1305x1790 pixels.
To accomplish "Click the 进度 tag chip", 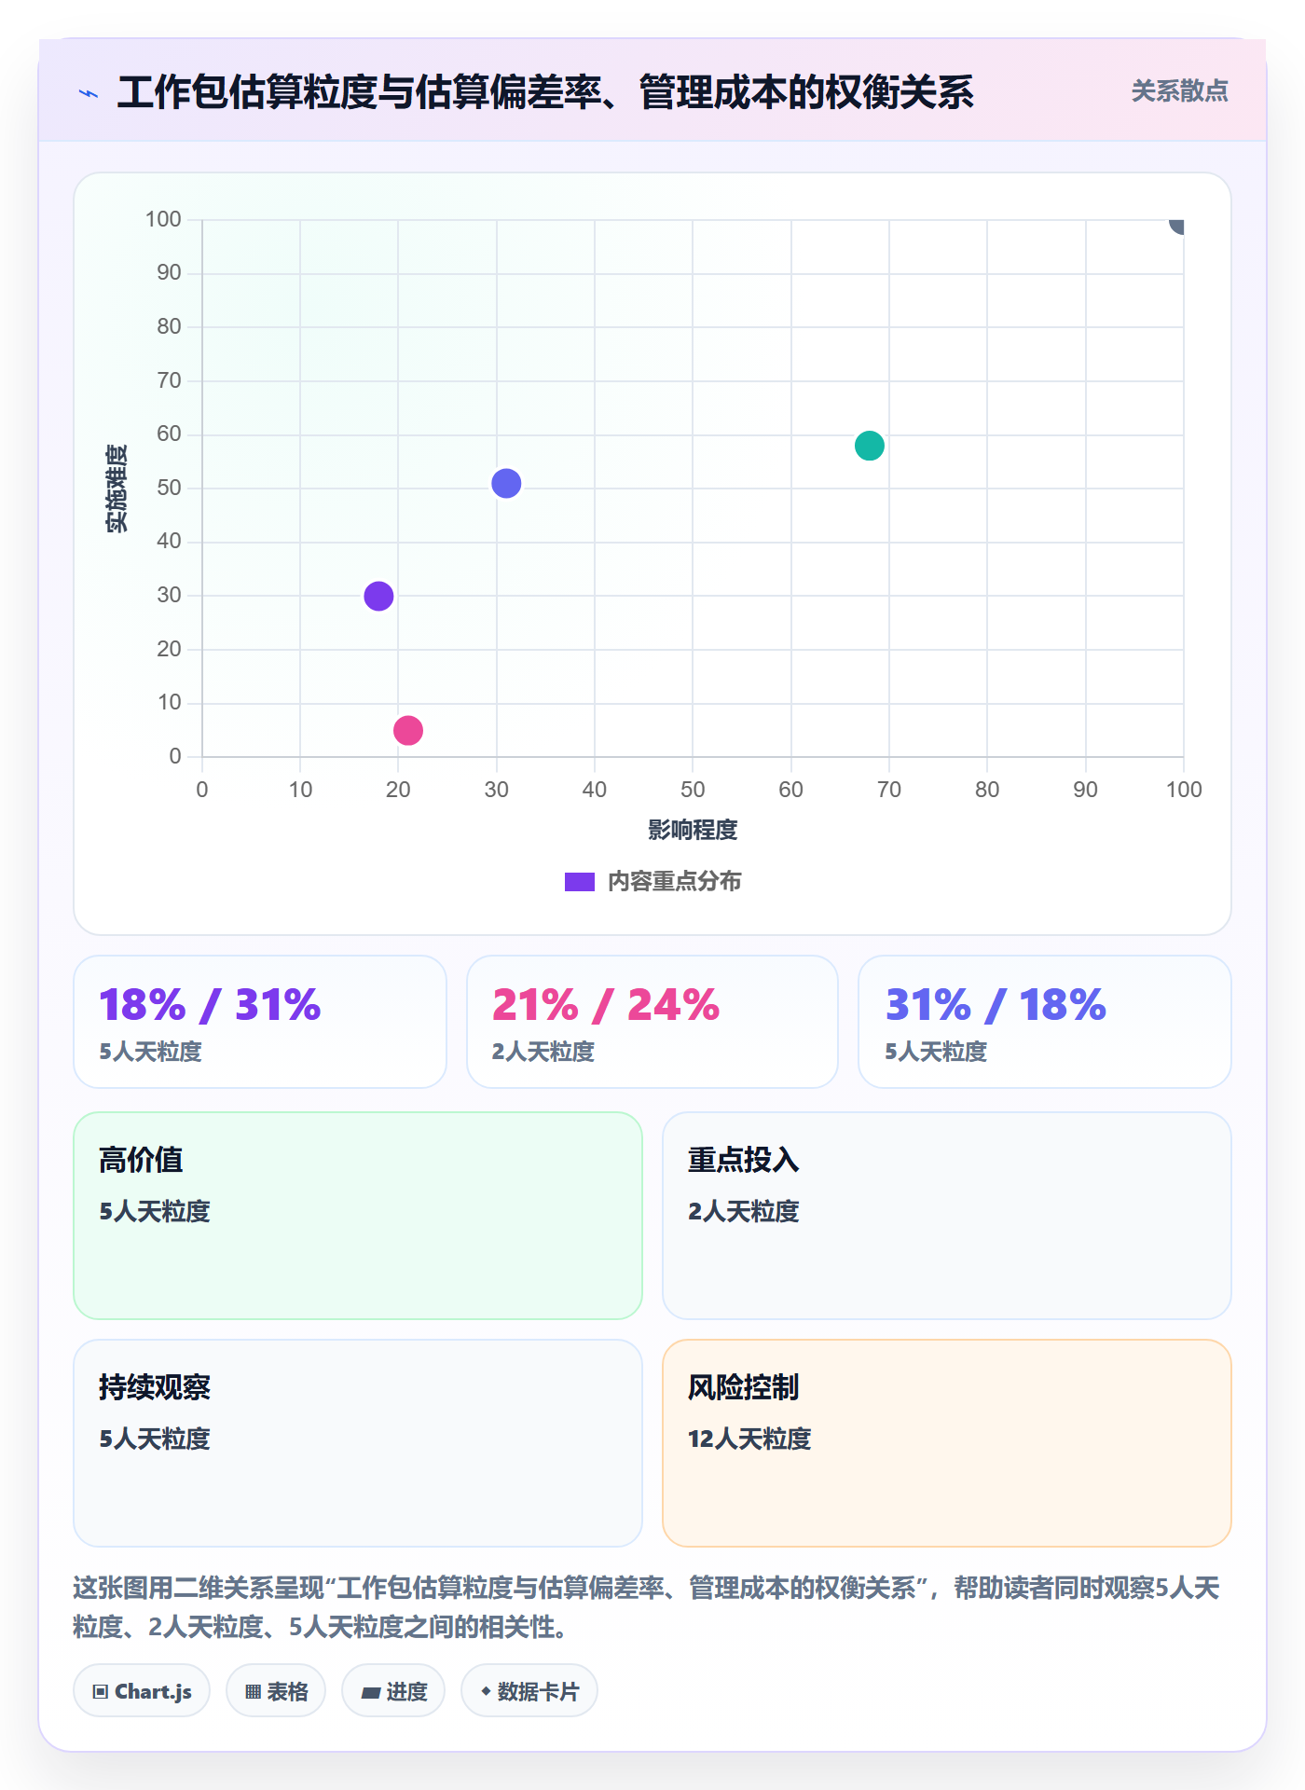I will click(393, 1691).
